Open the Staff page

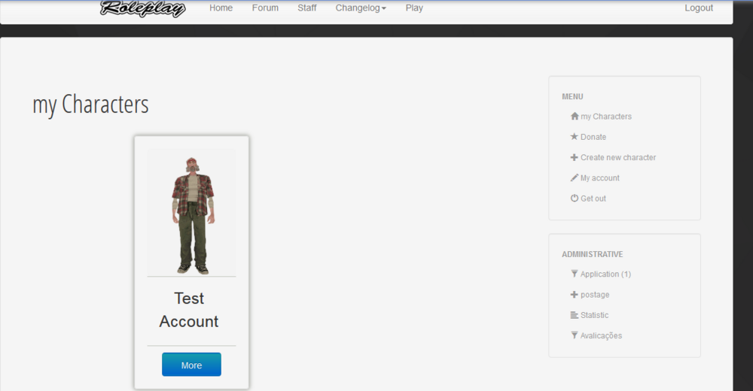click(x=307, y=8)
